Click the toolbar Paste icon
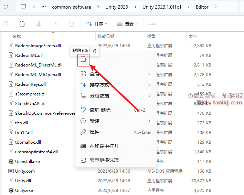244x195 pixels. (22, 24)
